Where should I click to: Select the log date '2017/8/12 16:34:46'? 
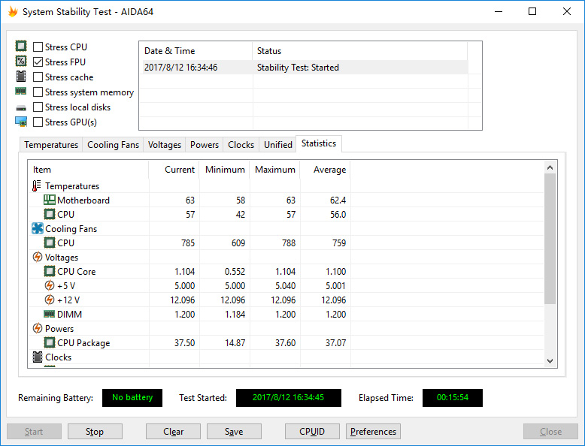(180, 68)
